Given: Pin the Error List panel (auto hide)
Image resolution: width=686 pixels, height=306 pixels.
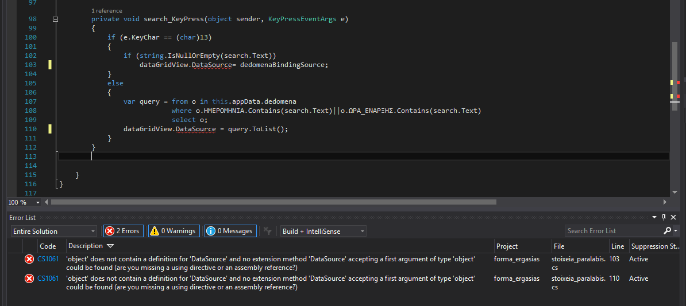Looking at the screenshot, I should coord(664,217).
